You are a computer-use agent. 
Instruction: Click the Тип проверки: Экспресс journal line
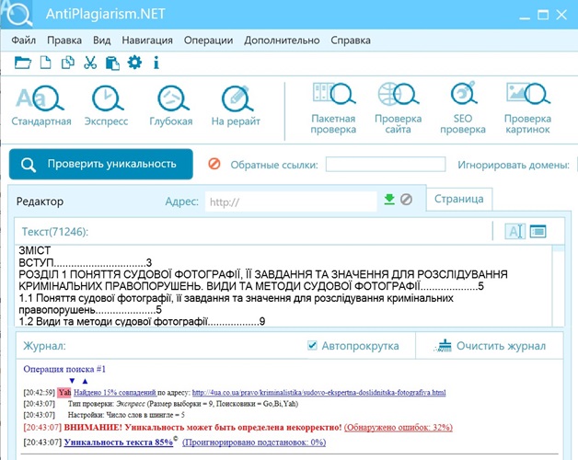pos(183,404)
